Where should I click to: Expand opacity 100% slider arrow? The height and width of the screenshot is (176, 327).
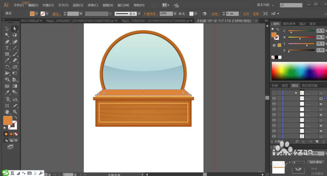[175, 14]
